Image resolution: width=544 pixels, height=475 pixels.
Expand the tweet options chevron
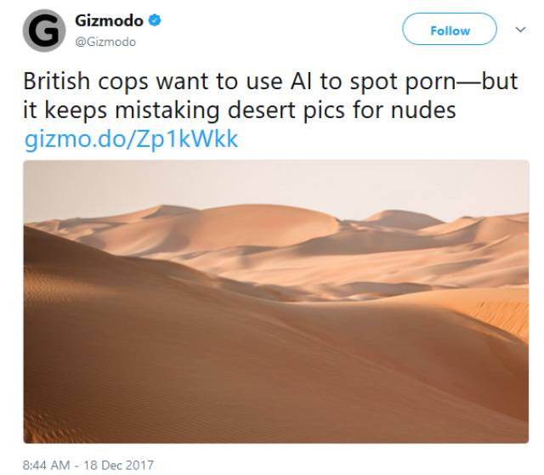[520, 30]
